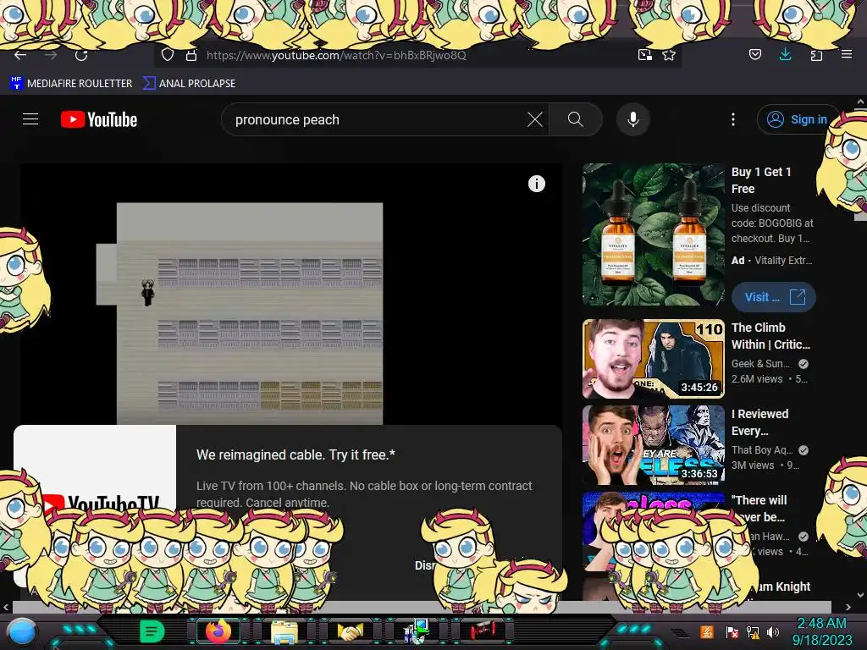Image resolution: width=867 pixels, height=650 pixels.
Task: Click the Geek & Sun... channel name
Action: pyautogui.click(x=760, y=364)
